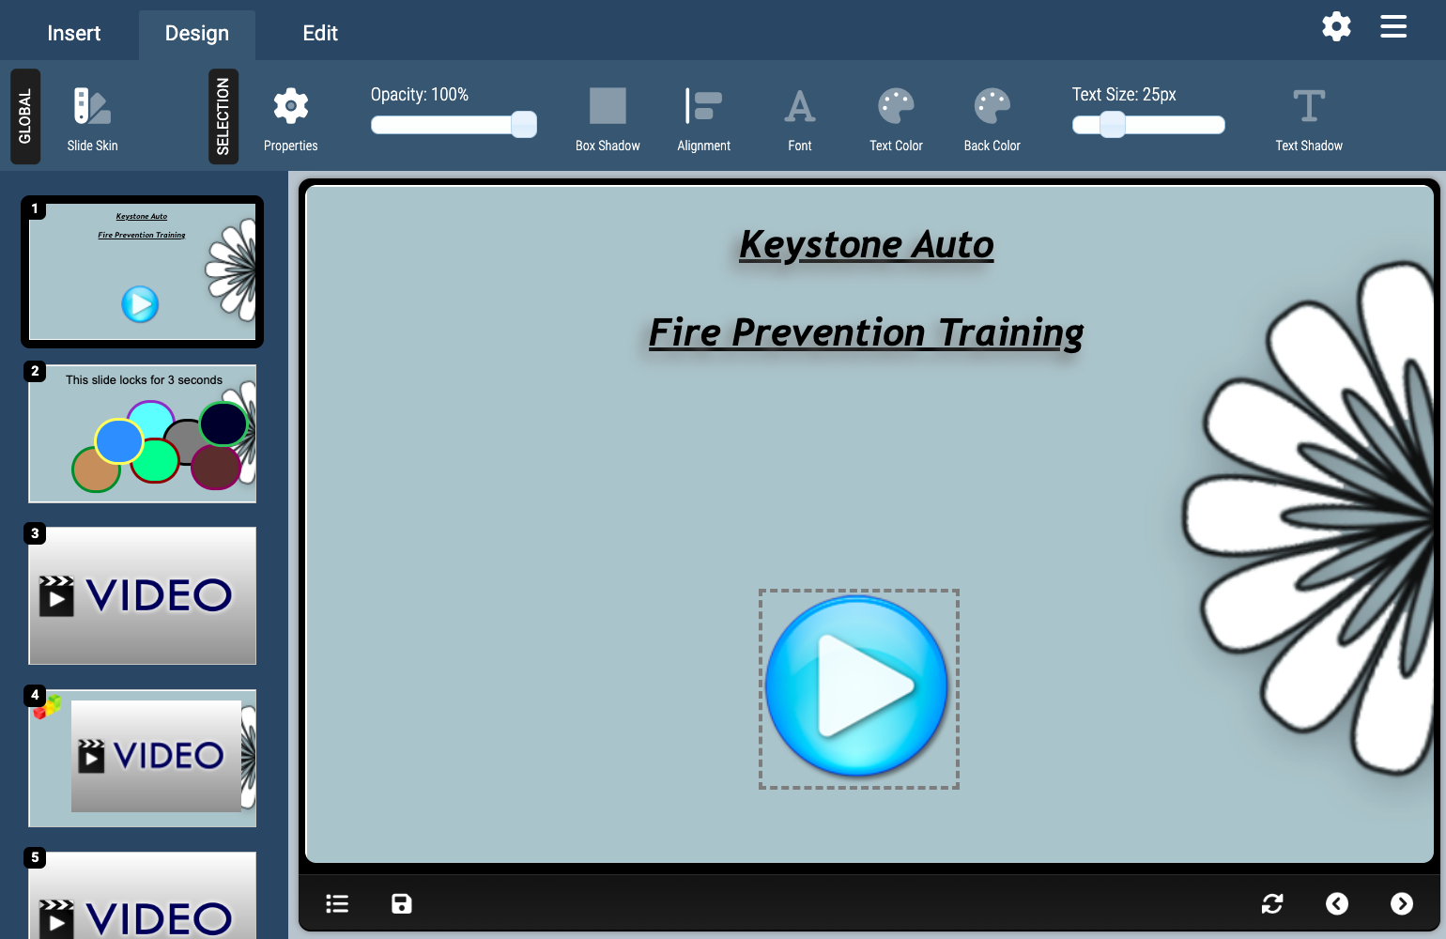This screenshot has height=939, width=1446.
Task: Open the Back Color palette
Action: [x=992, y=117]
